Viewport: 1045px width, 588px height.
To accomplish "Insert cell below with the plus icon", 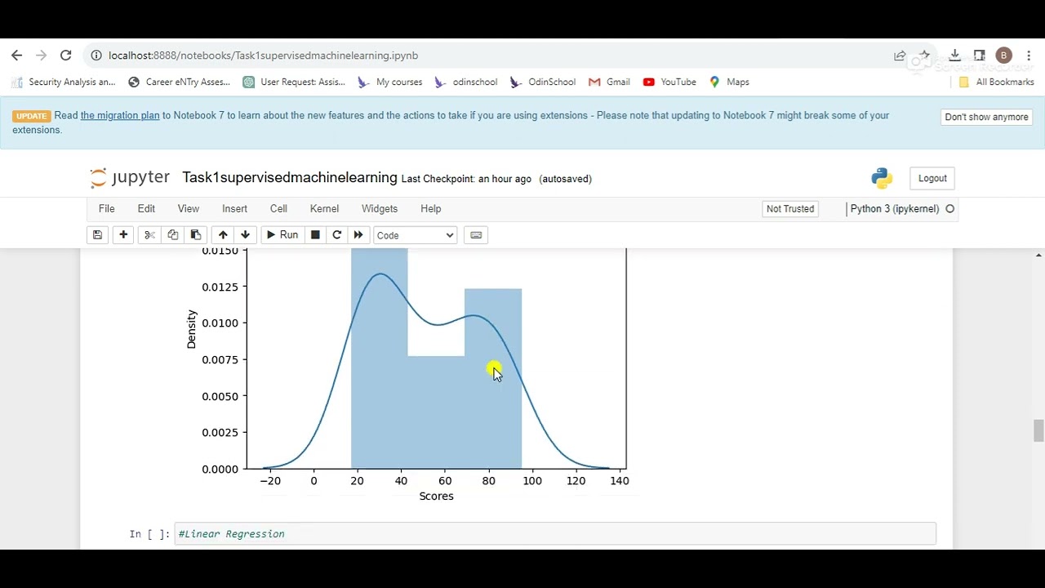I will (123, 235).
